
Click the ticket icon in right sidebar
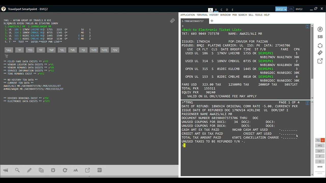(x=320, y=53)
